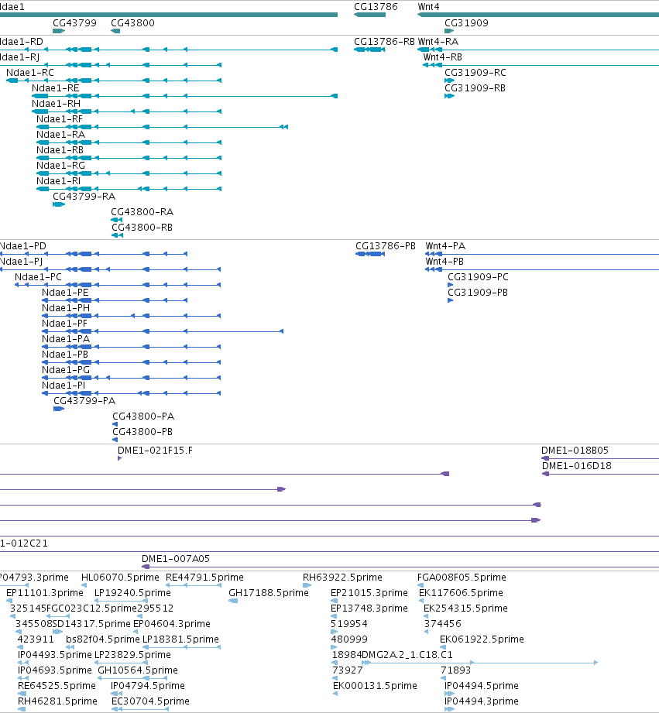Select the Ndae1-PI protein label

[63, 385]
